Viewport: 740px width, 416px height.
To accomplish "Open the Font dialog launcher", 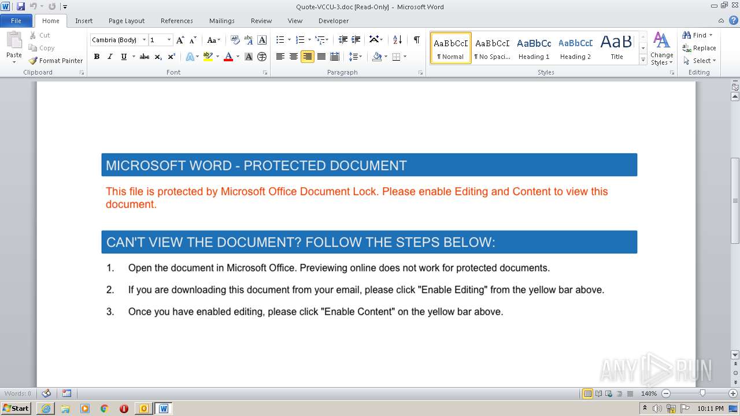I will pyautogui.click(x=265, y=73).
